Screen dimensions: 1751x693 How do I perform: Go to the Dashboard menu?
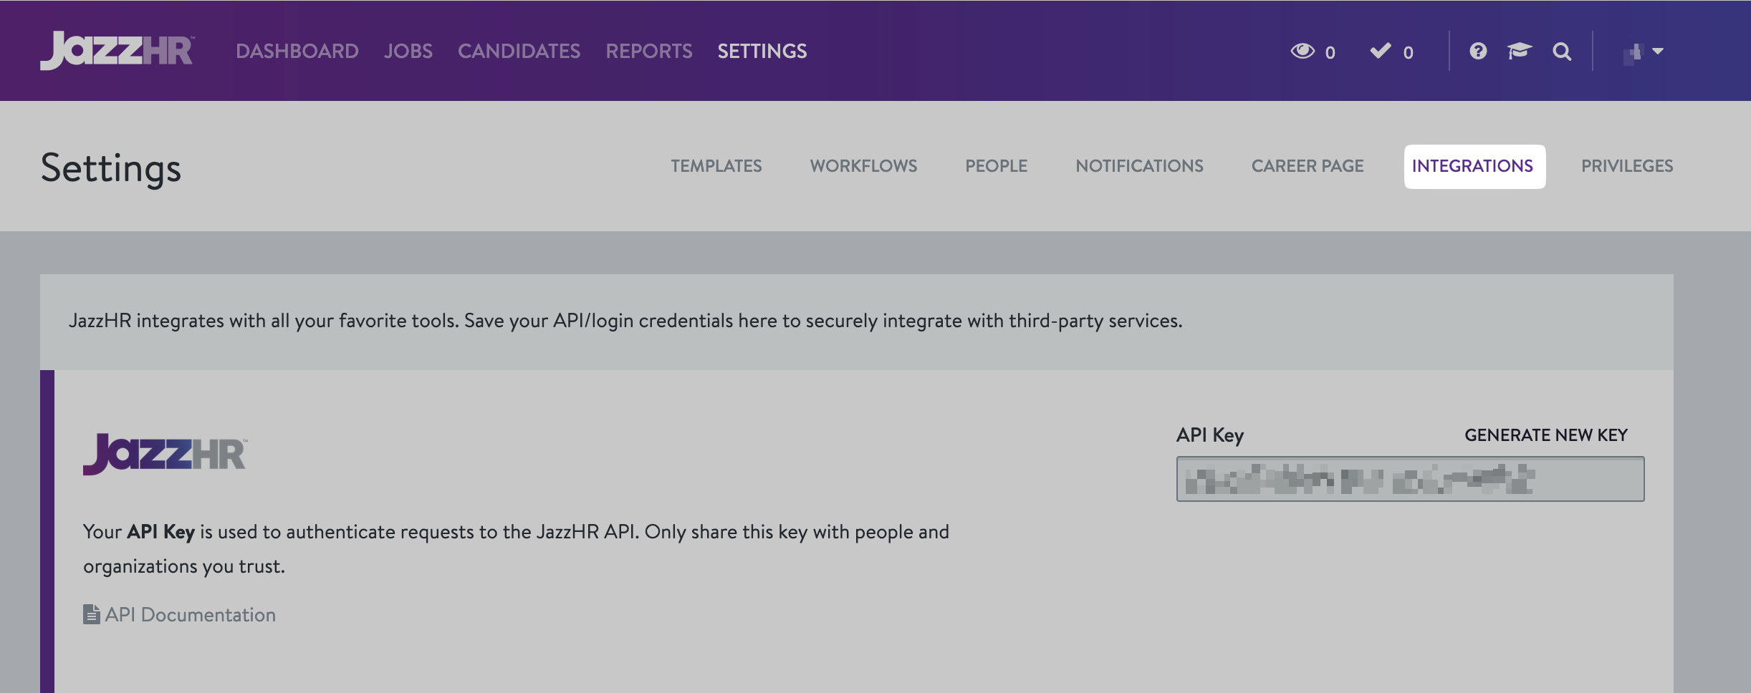(297, 51)
